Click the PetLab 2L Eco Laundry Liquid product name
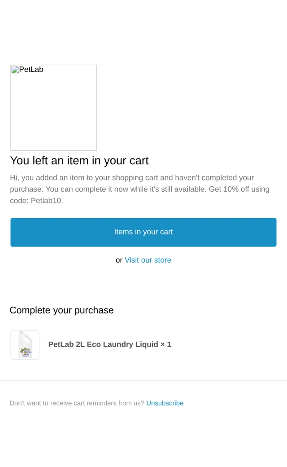 pyautogui.click(x=103, y=344)
